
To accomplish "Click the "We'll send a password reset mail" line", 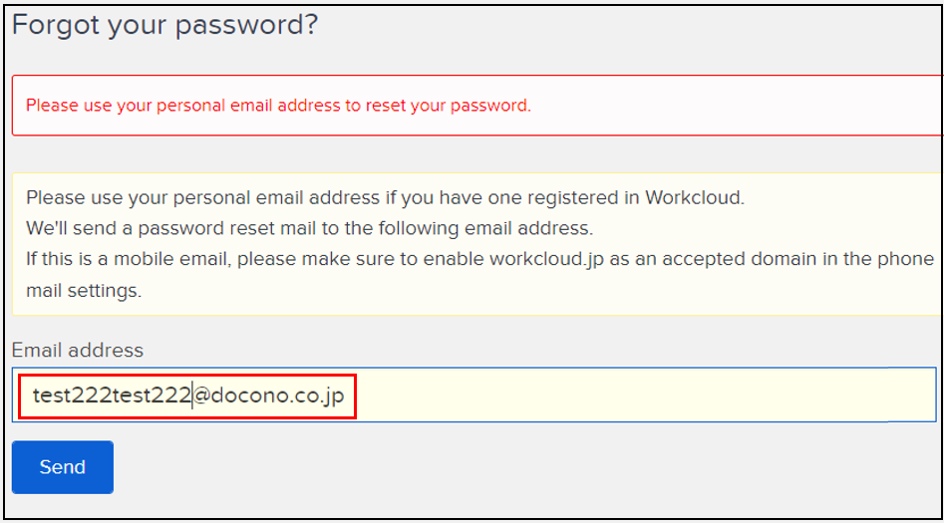I will pyautogui.click(x=309, y=227).
